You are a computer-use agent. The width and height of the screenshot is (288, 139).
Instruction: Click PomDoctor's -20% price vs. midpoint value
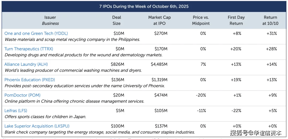(202, 95)
